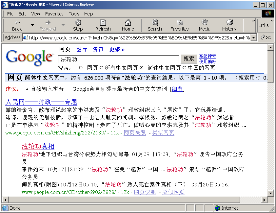
Task: Open the Favorites menu in menu bar
Action: (x=54, y=14)
